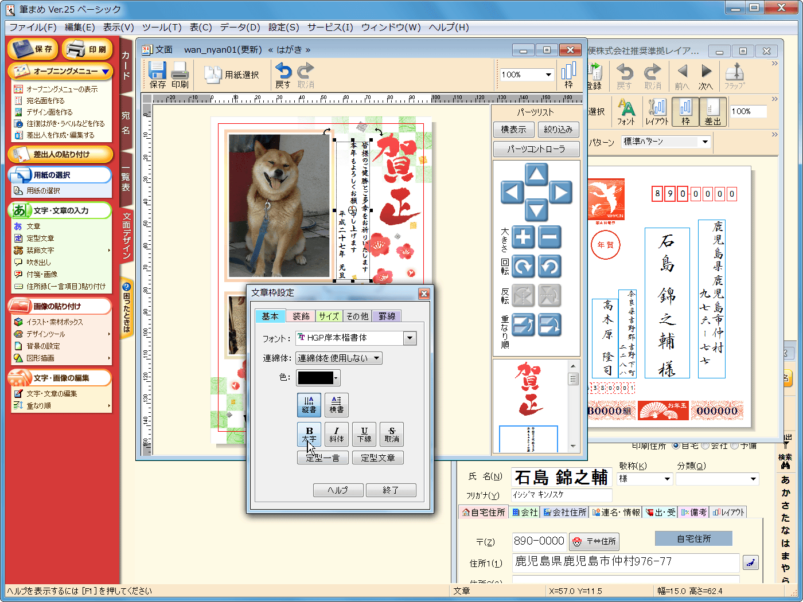Click 定型文章 button in dialog
Viewport: 803px width, 602px height.
(x=378, y=458)
